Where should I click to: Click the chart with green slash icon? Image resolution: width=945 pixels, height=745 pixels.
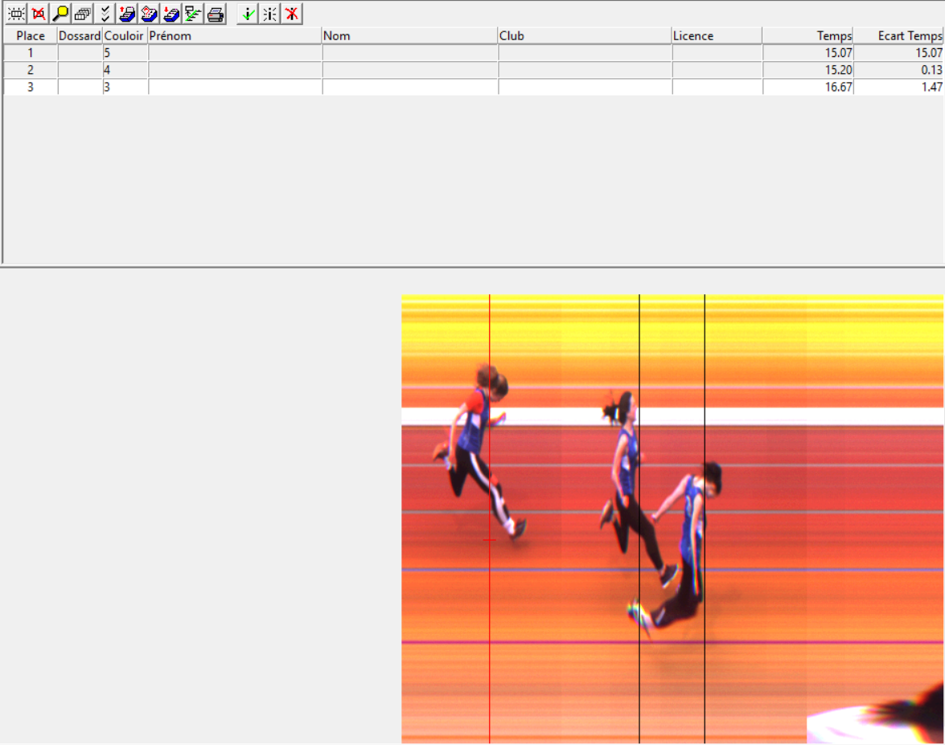pyautogui.click(x=193, y=13)
